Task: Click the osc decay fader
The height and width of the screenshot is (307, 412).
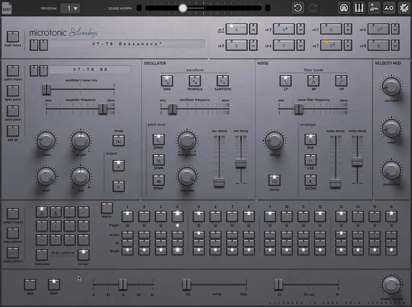Action: tap(241, 163)
